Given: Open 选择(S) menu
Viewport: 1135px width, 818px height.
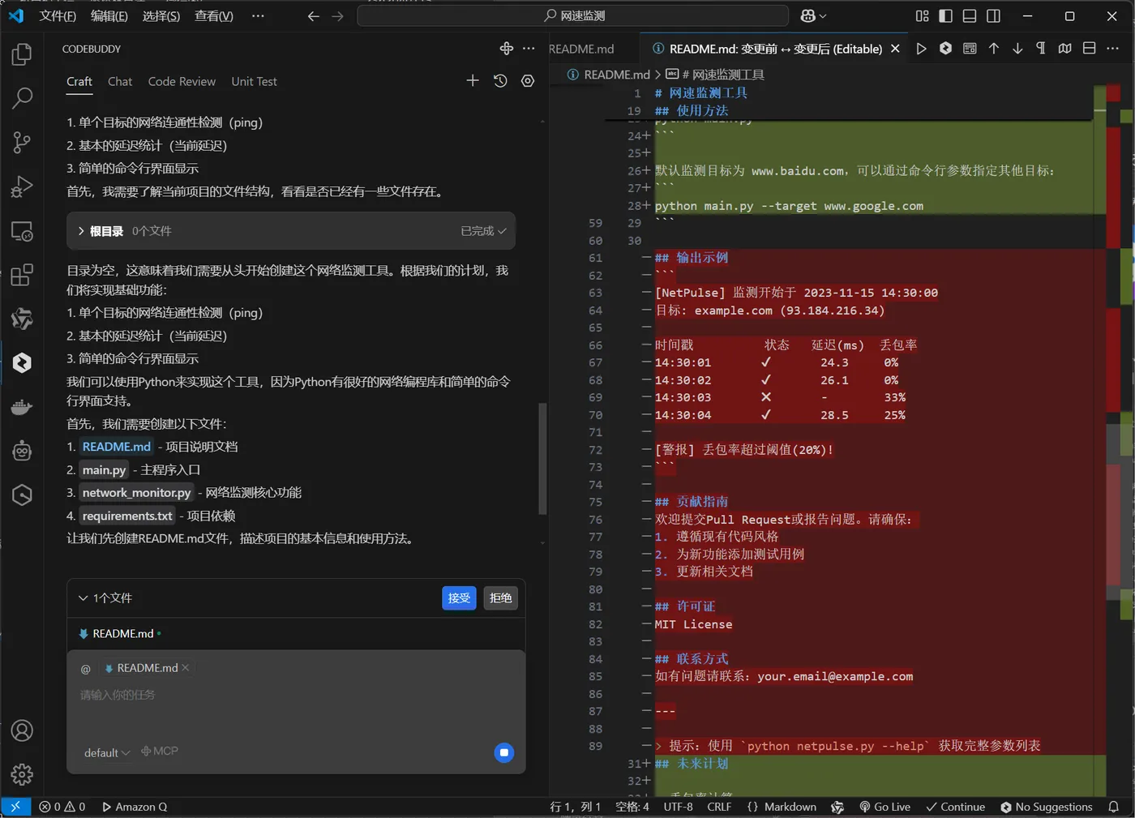Looking at the screenshot, I should point(161,15).
